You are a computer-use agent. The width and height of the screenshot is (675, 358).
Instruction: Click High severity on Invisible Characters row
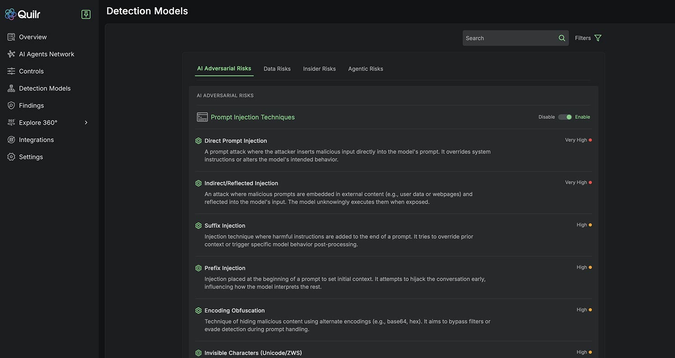[584, 352]
